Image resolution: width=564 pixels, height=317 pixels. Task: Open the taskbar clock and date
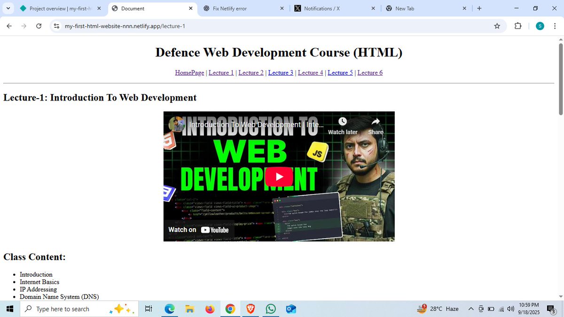pos(529,309)
